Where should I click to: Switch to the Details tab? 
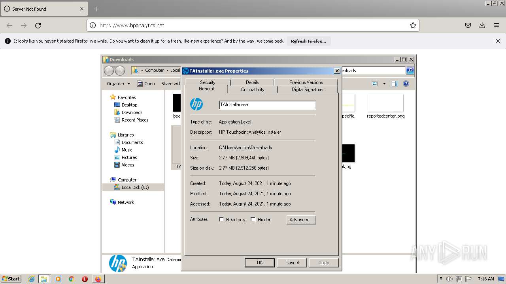[252, 82]
